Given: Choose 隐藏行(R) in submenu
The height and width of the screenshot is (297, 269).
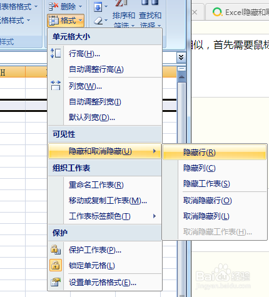Looking at the screenshot, I should coord(215,153).
